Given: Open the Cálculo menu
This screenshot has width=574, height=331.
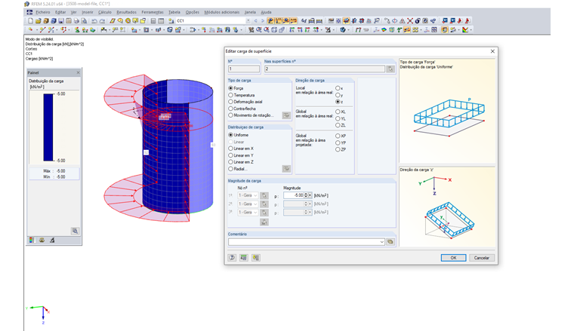Looking at the screenshot, I should (105, 12).
